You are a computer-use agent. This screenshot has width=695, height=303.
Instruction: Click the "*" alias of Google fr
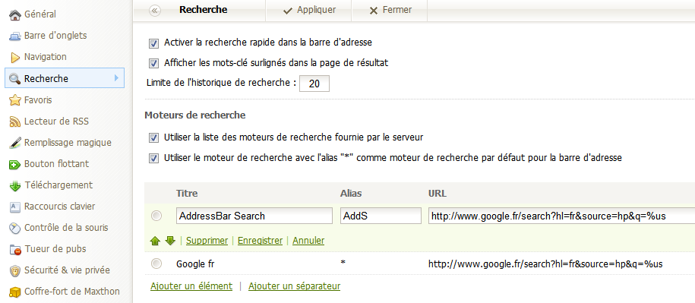343,263
